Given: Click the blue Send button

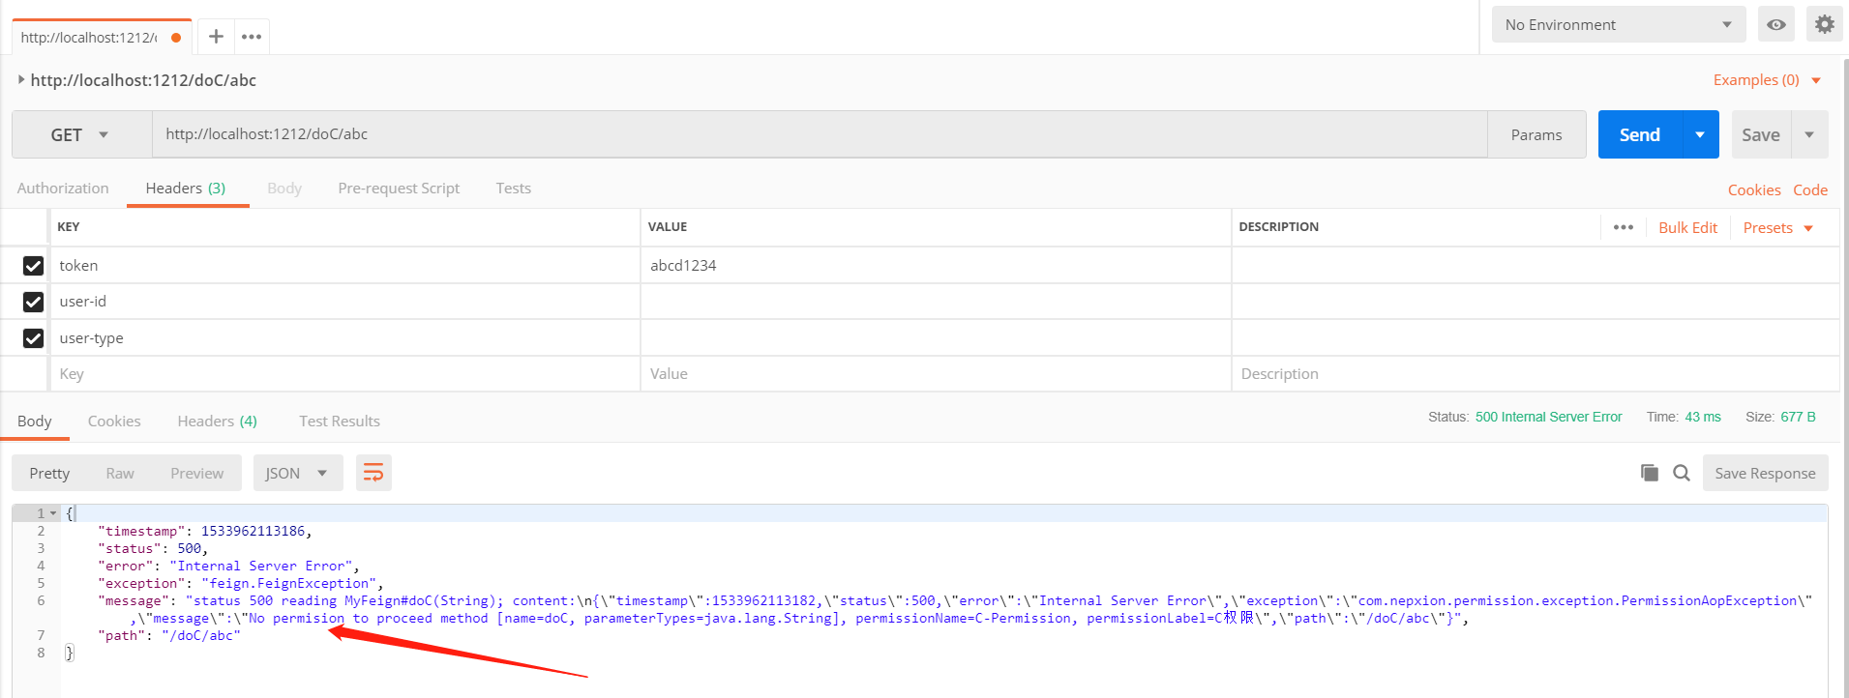Looking at the screenshot, I should pyautogui.click(x=1640, y=135).
